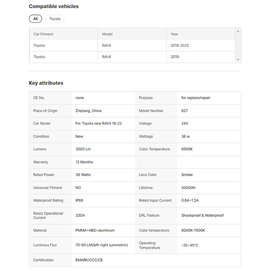Select the "All" vehicle filter pill
Screen dimensions: 271x271
[x=36, y=19]
